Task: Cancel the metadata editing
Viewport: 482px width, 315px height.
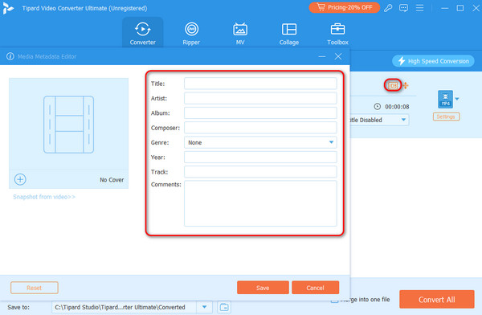Action: (316, 288)
